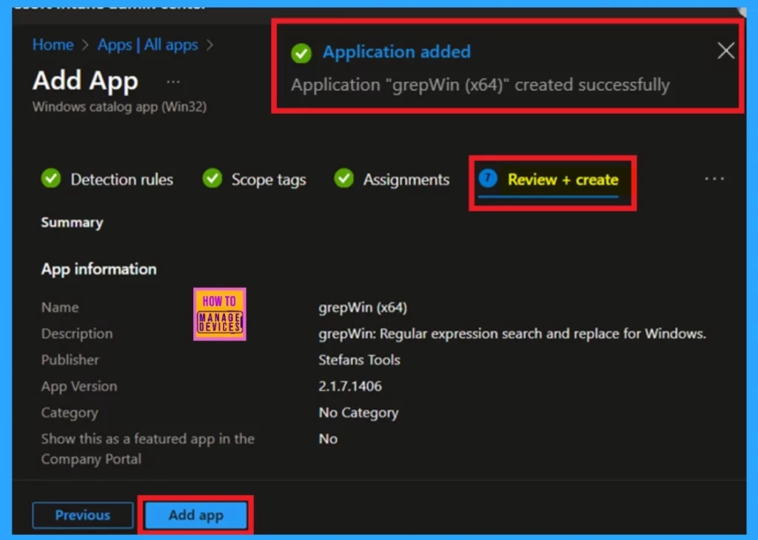Open the ellipsis menu beside Add App
The width and height of the screenshot is (758, 540).
[x=173, y=81]
